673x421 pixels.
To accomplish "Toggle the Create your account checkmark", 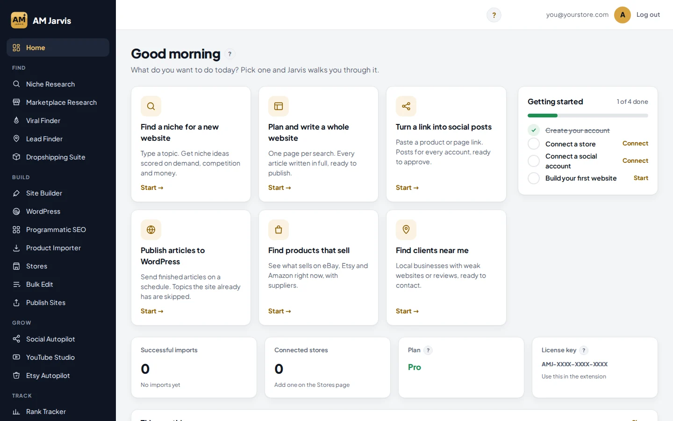I will pos(534,130).
